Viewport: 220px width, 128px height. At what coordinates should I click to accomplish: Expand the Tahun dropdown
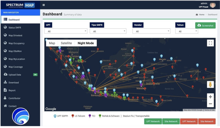tap(187, 31)
